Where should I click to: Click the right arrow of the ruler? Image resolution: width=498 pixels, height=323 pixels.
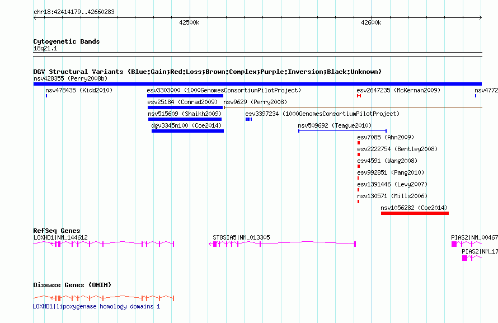(480, 18)
